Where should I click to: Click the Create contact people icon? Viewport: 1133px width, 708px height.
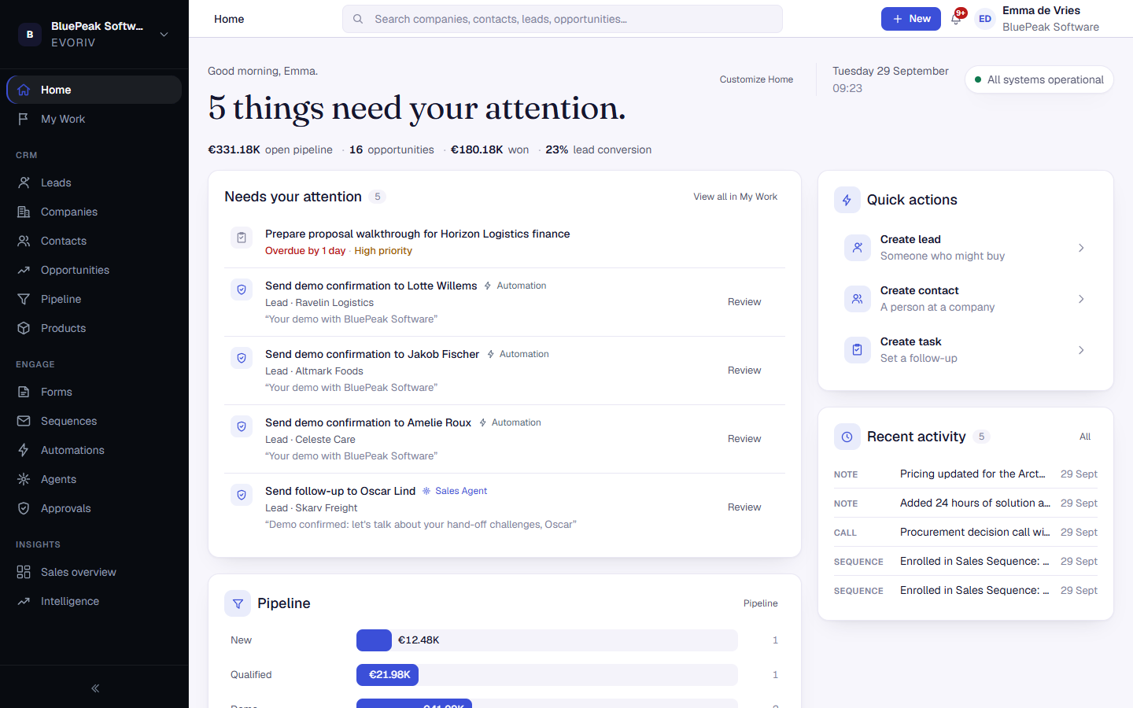click(857, 299)
